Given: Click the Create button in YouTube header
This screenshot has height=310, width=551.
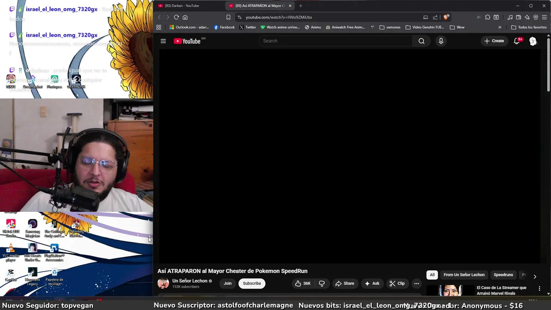Looking at the screenshot, I should (494, 41).
